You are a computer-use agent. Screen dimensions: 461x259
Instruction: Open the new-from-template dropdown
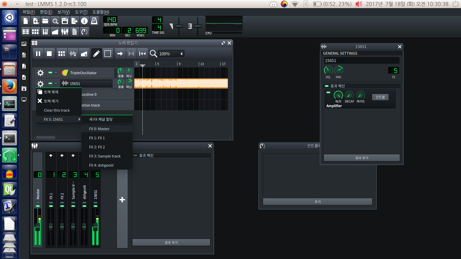pyautogui.click(x=35, y=21)
